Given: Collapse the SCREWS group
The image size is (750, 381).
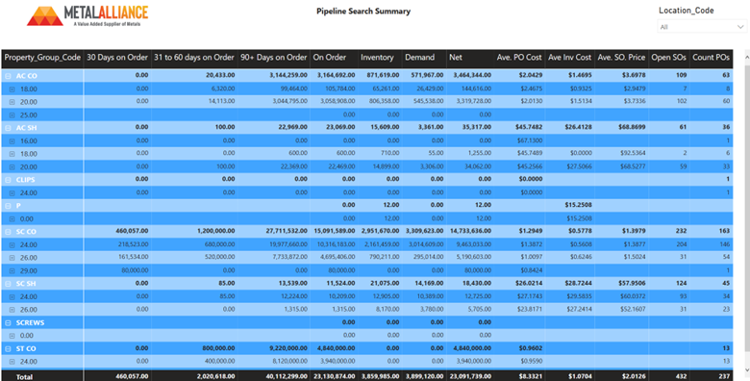Looking at the screenshot, I should tap(8, 322).
